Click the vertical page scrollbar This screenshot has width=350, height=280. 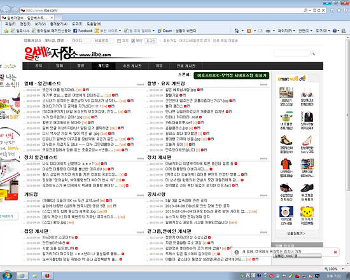point(347,150)
